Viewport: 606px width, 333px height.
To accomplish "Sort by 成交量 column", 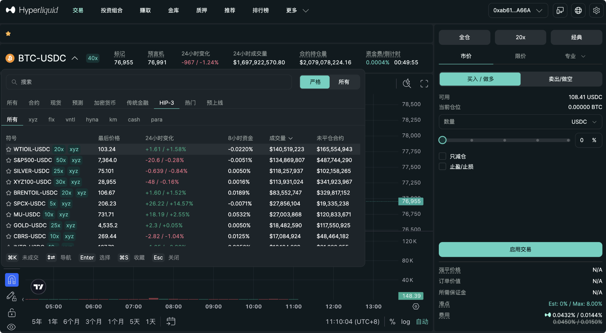I will [x=281, y=138].
